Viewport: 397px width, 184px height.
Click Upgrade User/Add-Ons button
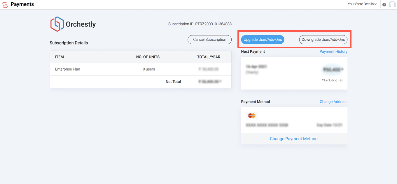click(x=263, y=40)
